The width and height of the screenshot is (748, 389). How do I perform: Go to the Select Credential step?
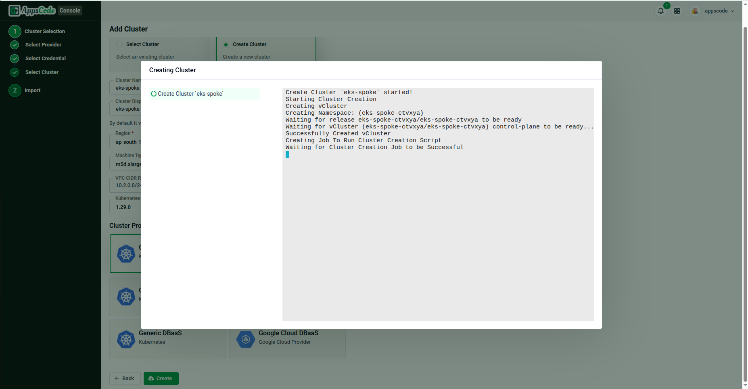pyautogui.click(x=46, y=59)
